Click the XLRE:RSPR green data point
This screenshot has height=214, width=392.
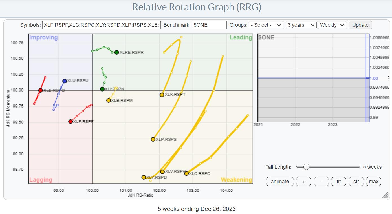117,52
